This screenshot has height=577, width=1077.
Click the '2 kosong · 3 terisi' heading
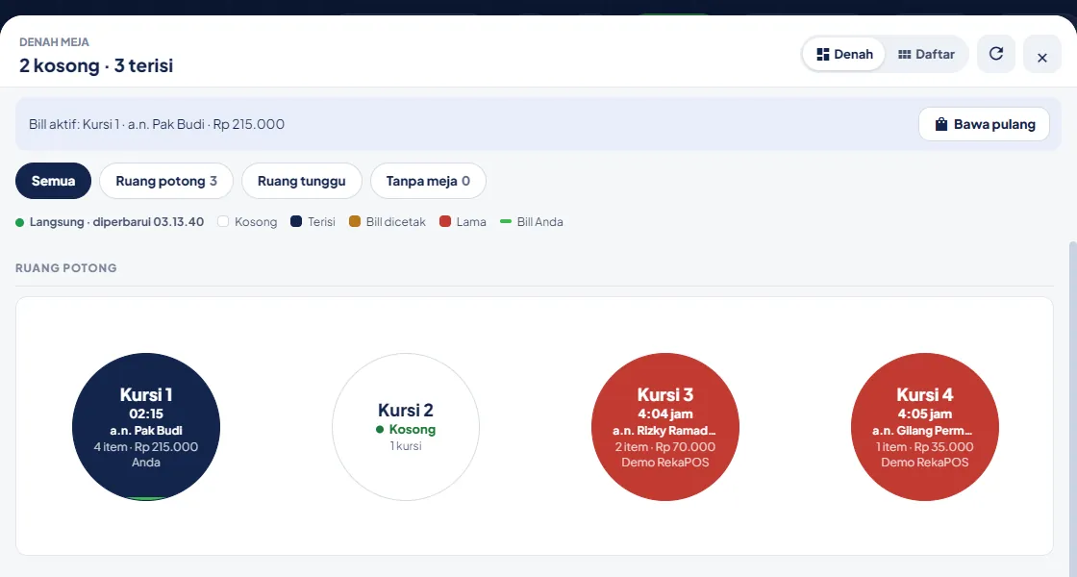(x=96, y=65)
